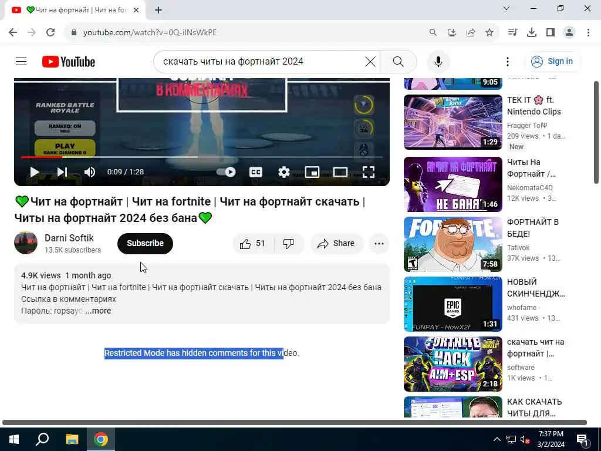Play the video

pyautogui.click(x=35, y=172)
